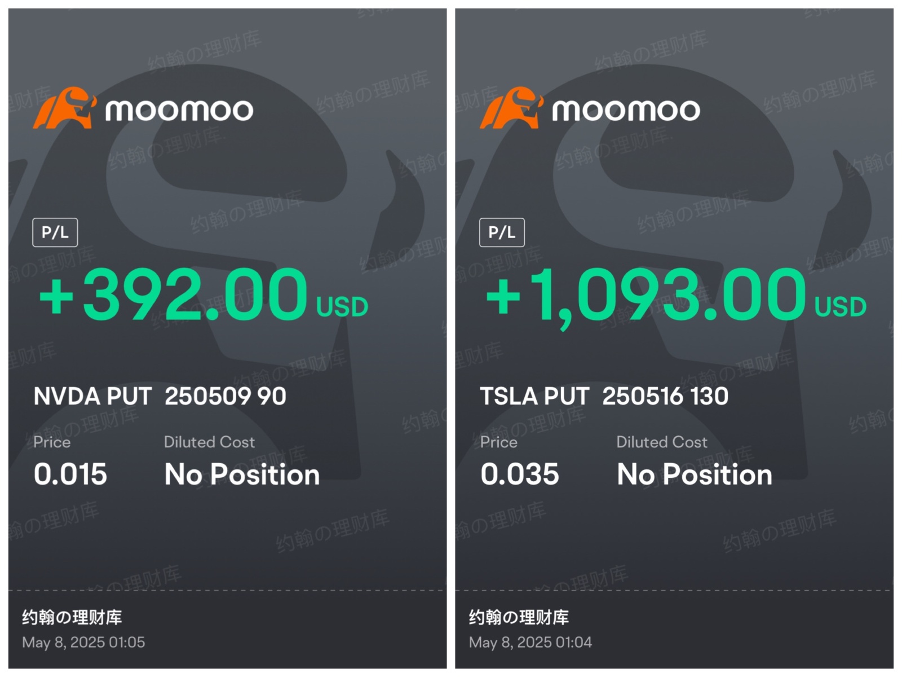Click the moomoo wordmark on left card
902x677 pixels.
point(179,110)
